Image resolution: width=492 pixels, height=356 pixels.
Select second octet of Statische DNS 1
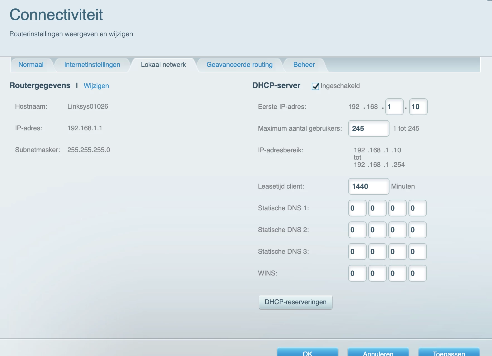click(377, 208)
